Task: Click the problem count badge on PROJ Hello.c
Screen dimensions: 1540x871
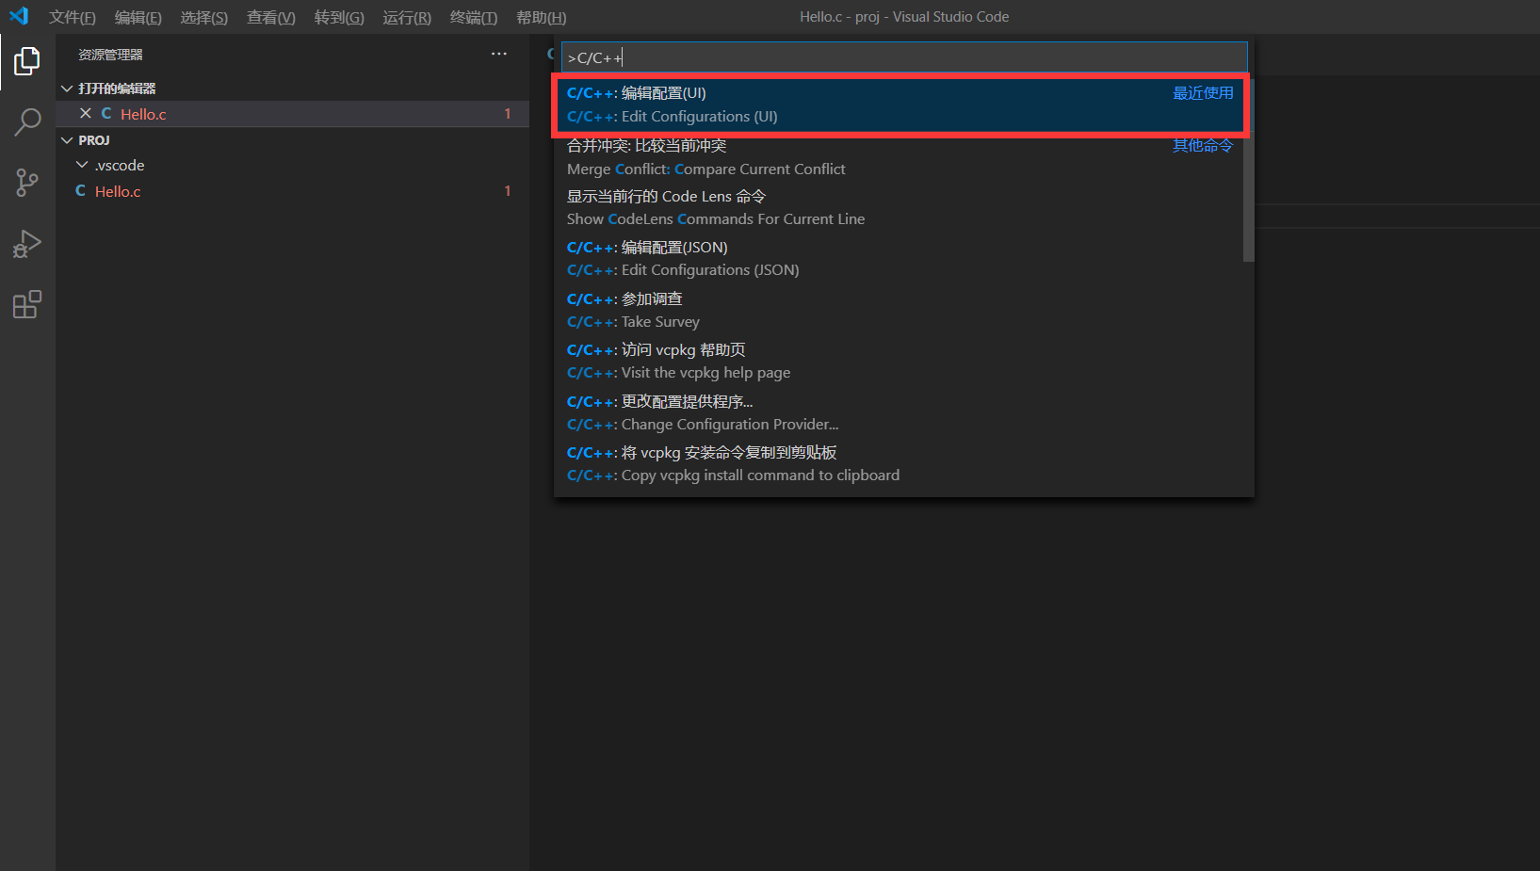Action: pos(508,191)
